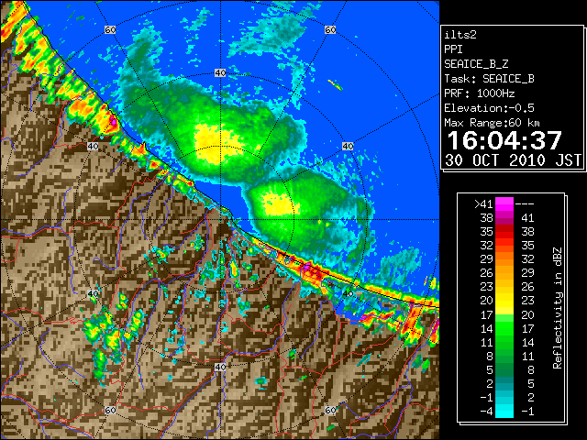This screenshot has height=440, width=587.
Task: Select the 'PPI' scan type label
Action: [x=453, y=49]
